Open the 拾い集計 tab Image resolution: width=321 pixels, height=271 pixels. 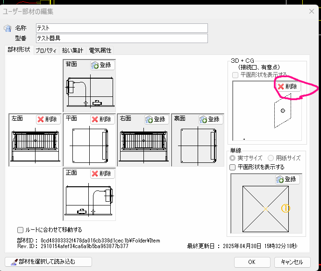pos(73,51)
